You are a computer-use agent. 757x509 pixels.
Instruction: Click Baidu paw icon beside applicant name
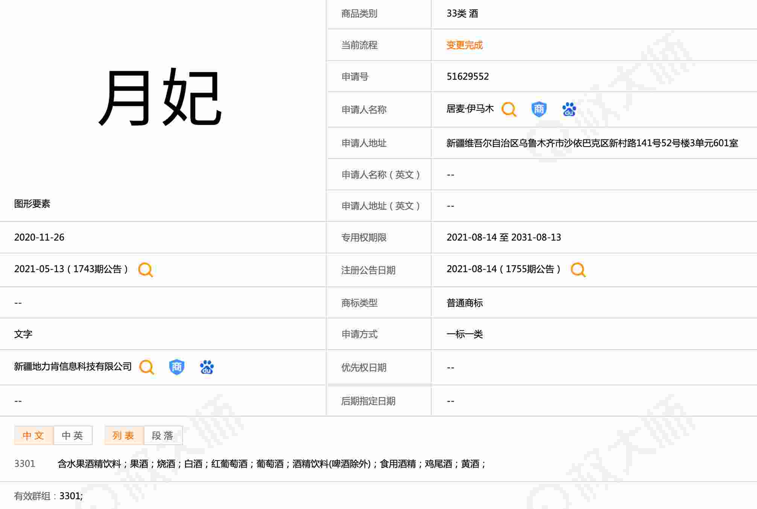[x=569, y=109]
